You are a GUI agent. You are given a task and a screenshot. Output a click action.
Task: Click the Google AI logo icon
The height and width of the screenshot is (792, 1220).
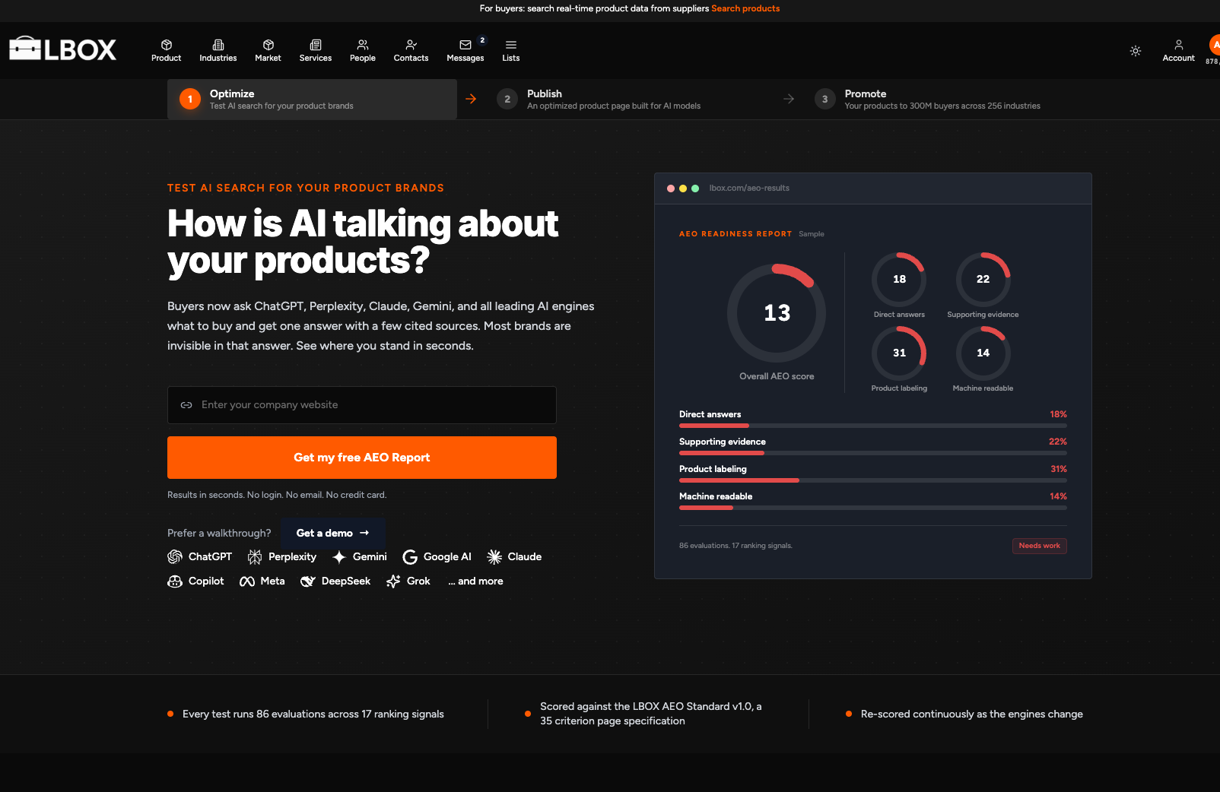click(x=410, y=557)
